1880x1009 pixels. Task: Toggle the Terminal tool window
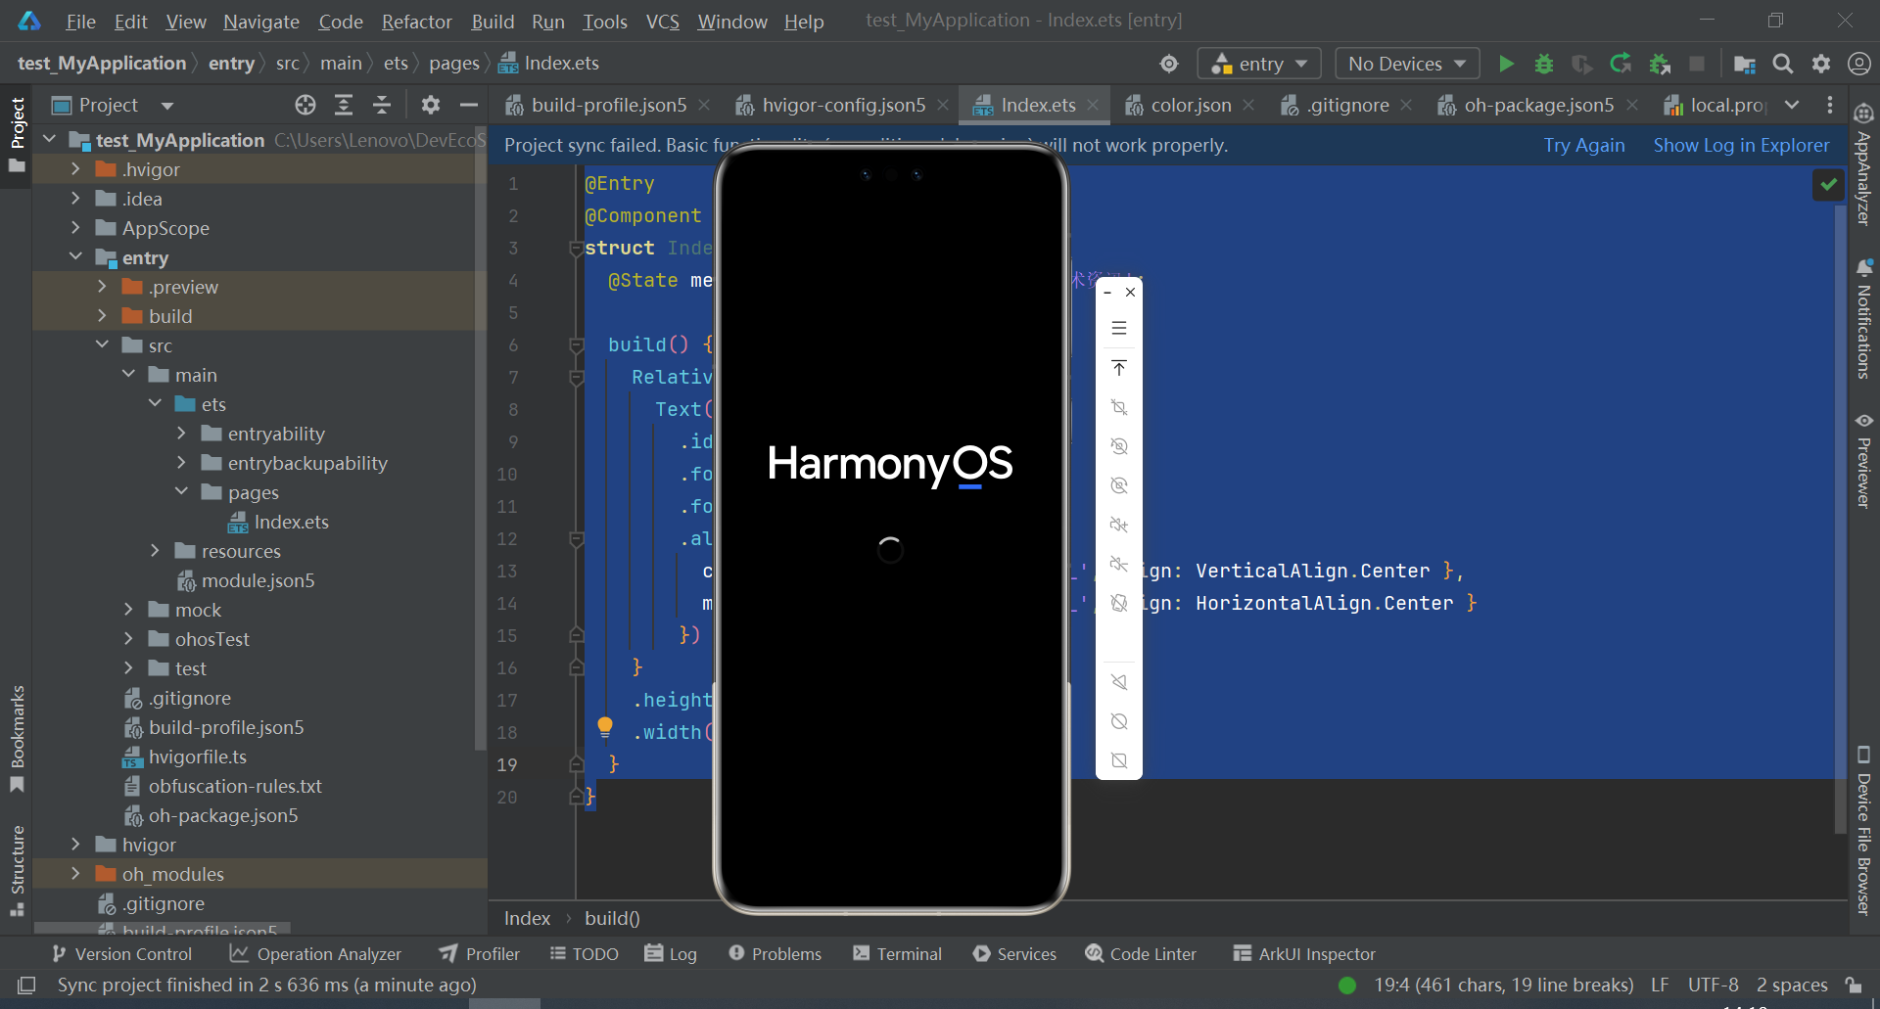897,954
